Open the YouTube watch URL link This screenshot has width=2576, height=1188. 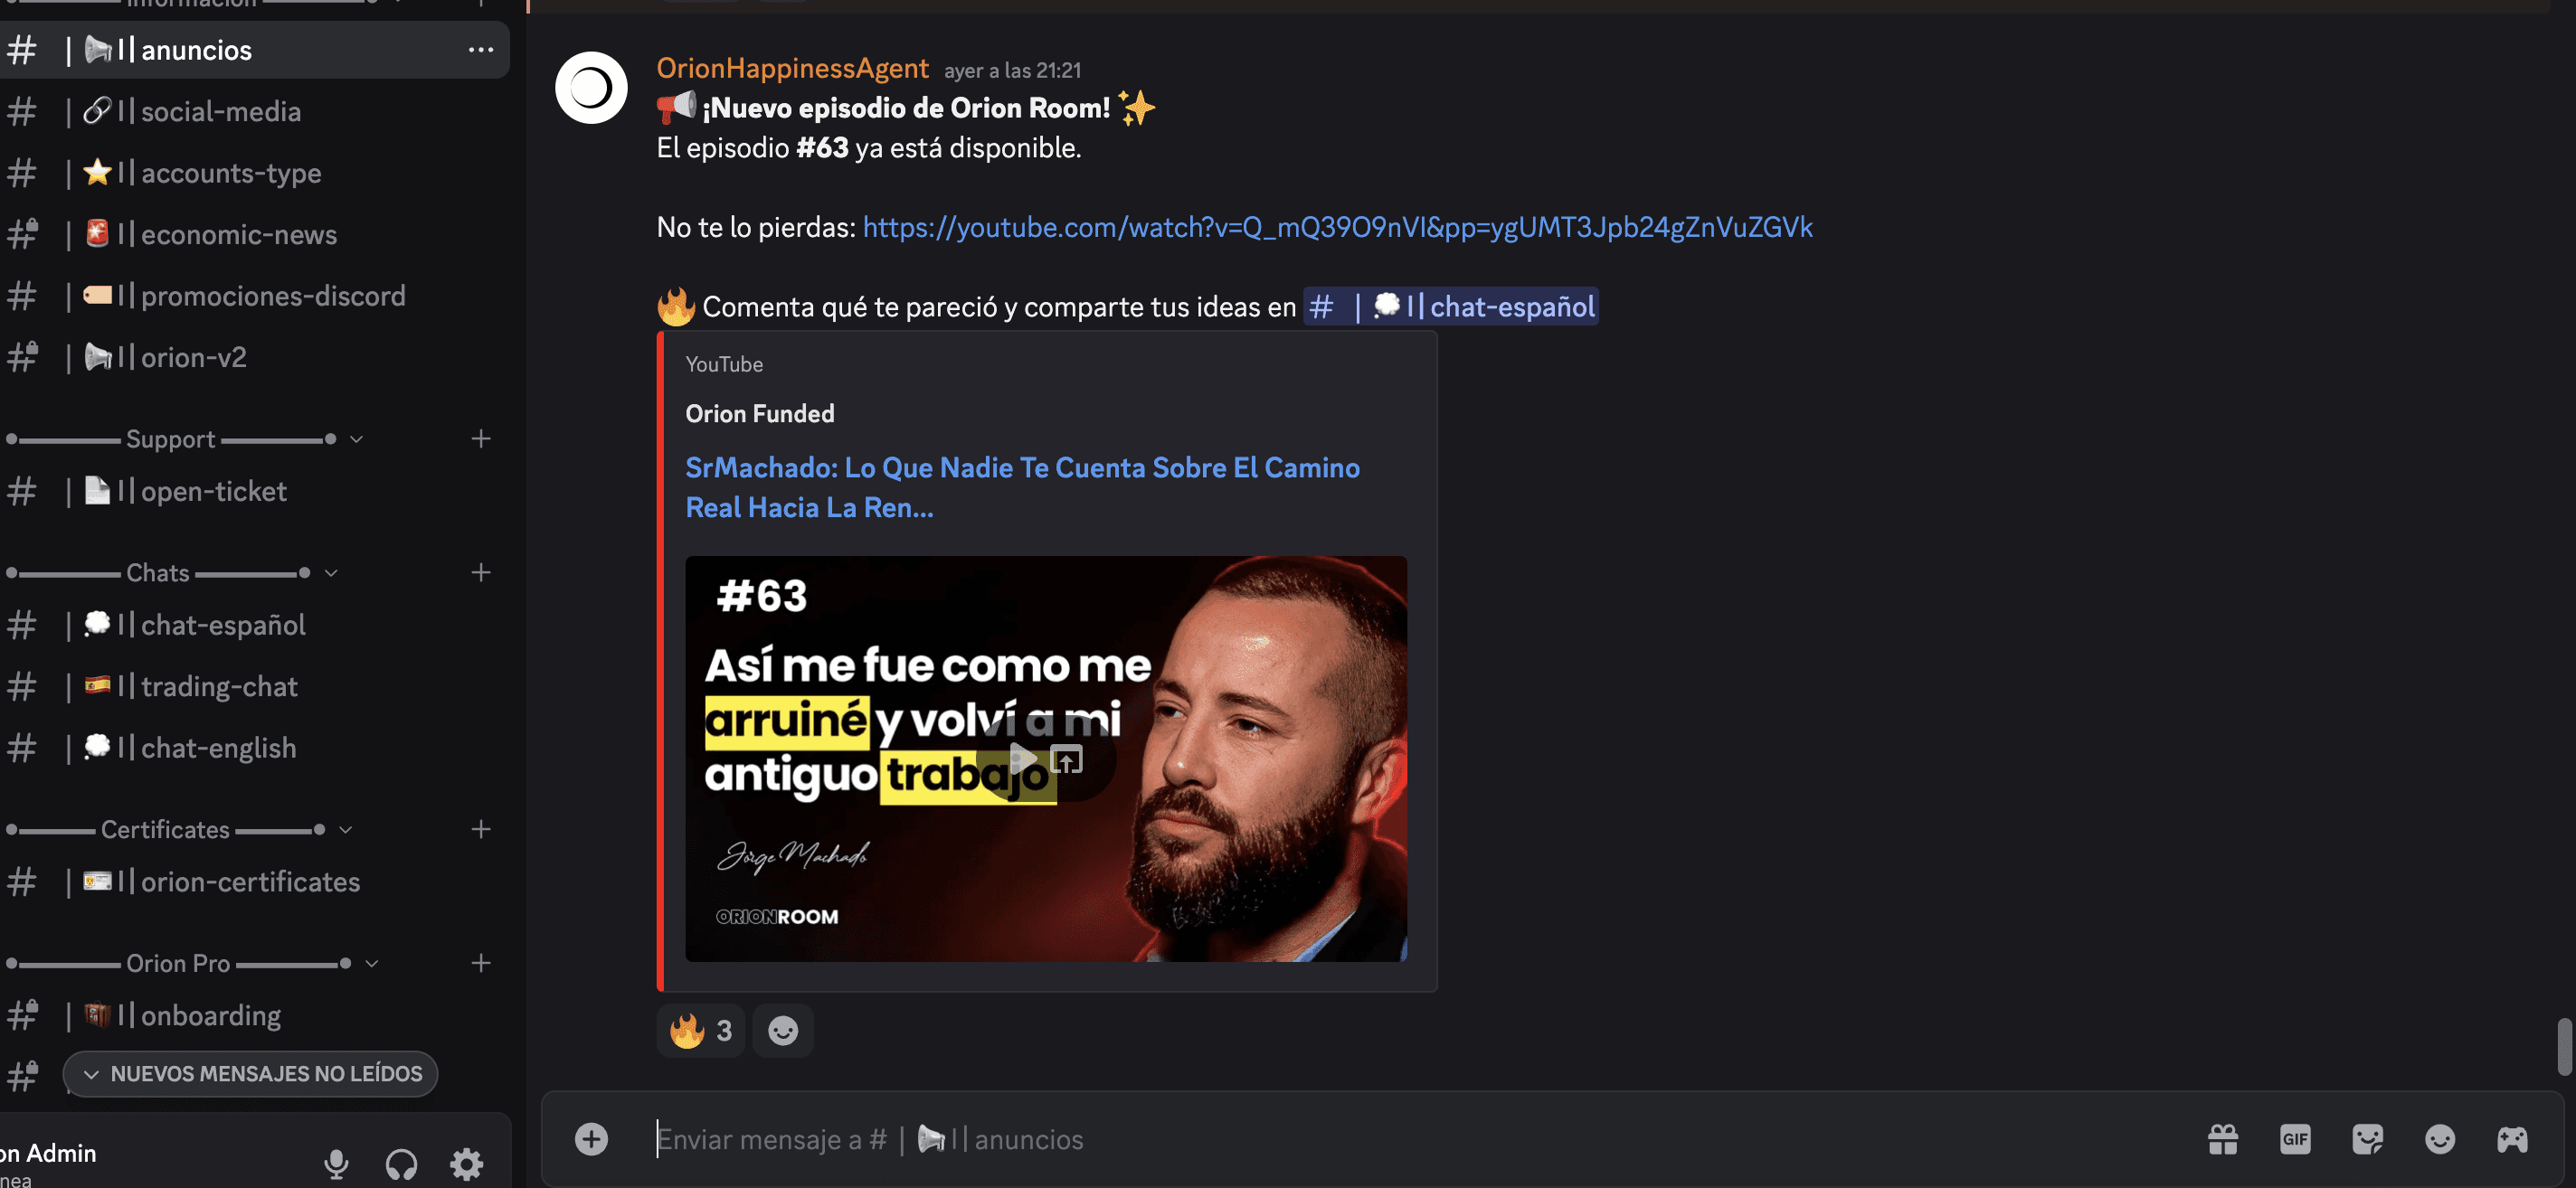(1337, 228)
